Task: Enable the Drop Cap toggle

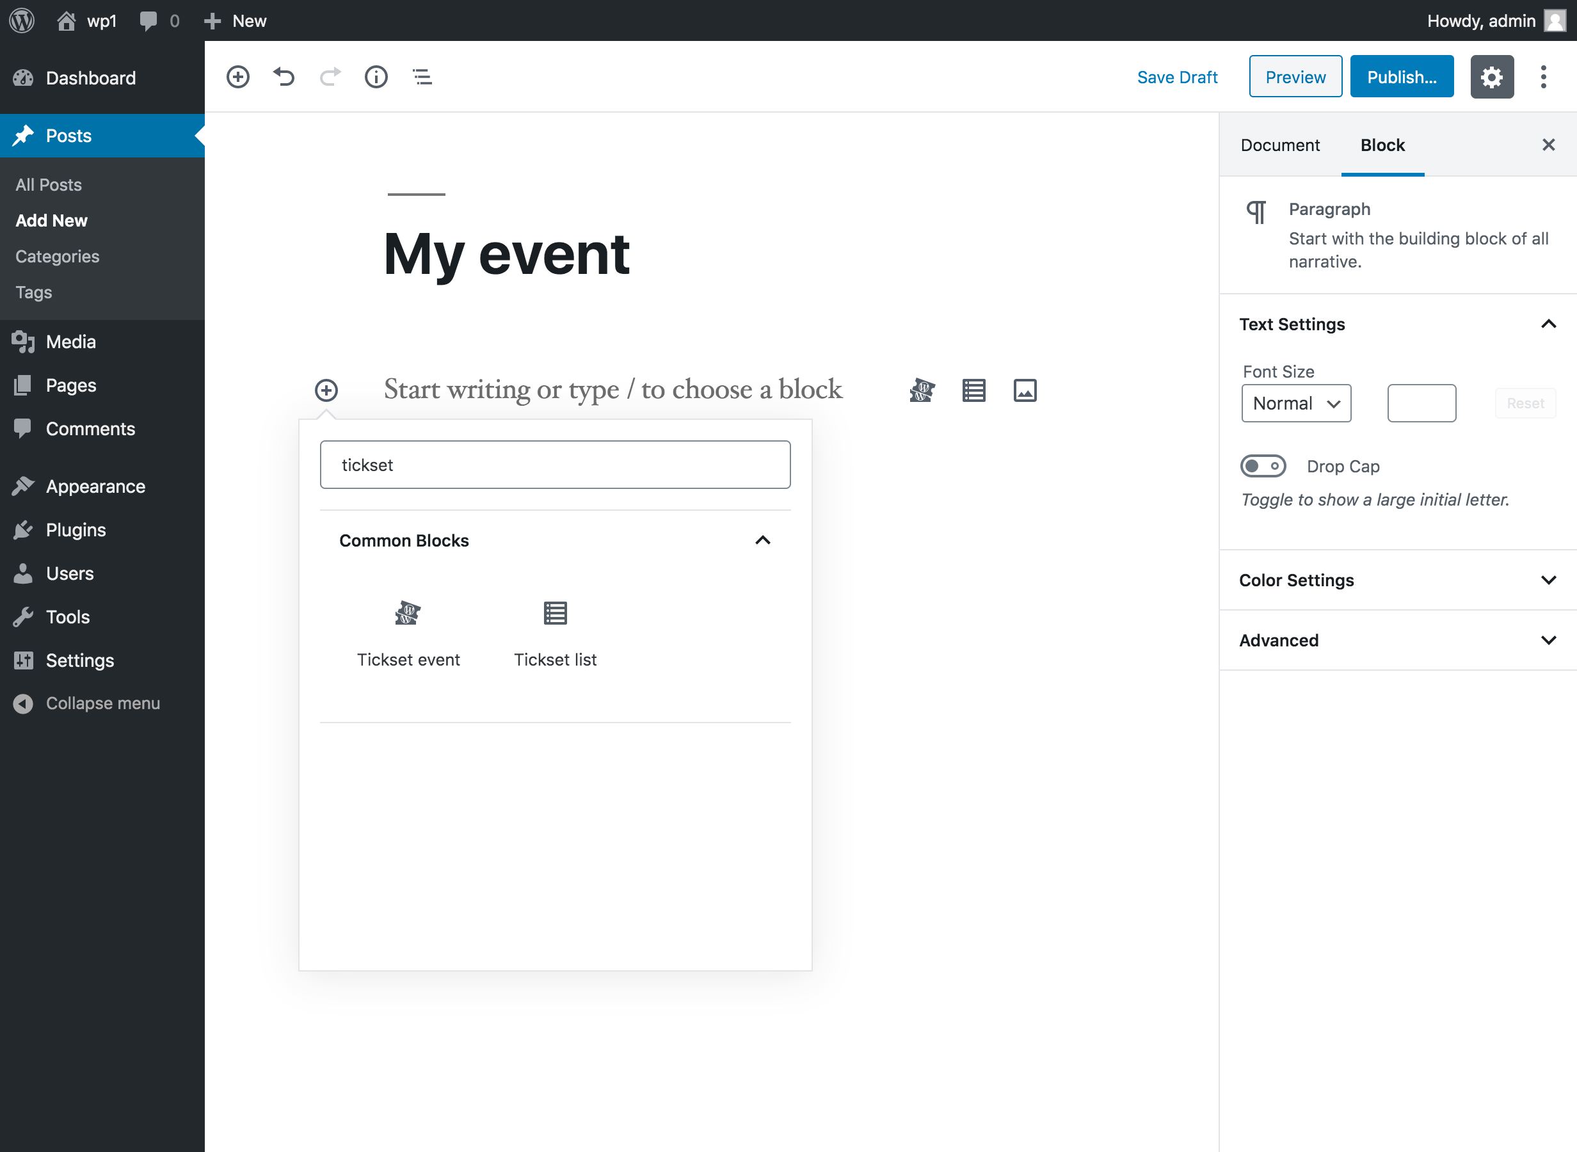Action: pos(1263,466)
